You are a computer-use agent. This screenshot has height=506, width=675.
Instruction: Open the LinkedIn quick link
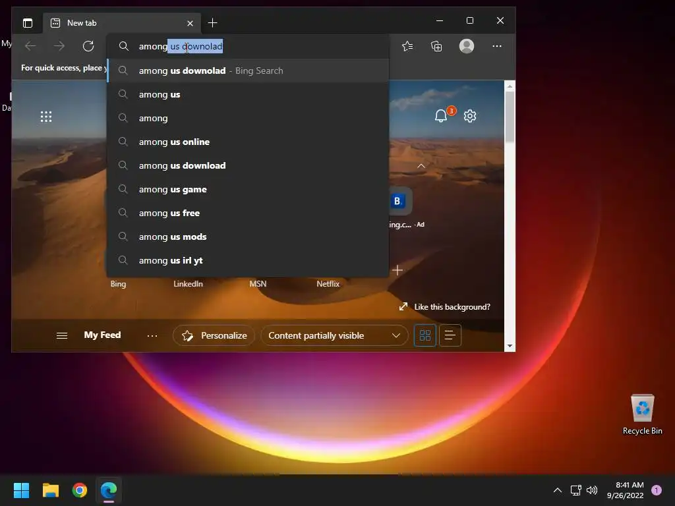click(188, 283)
